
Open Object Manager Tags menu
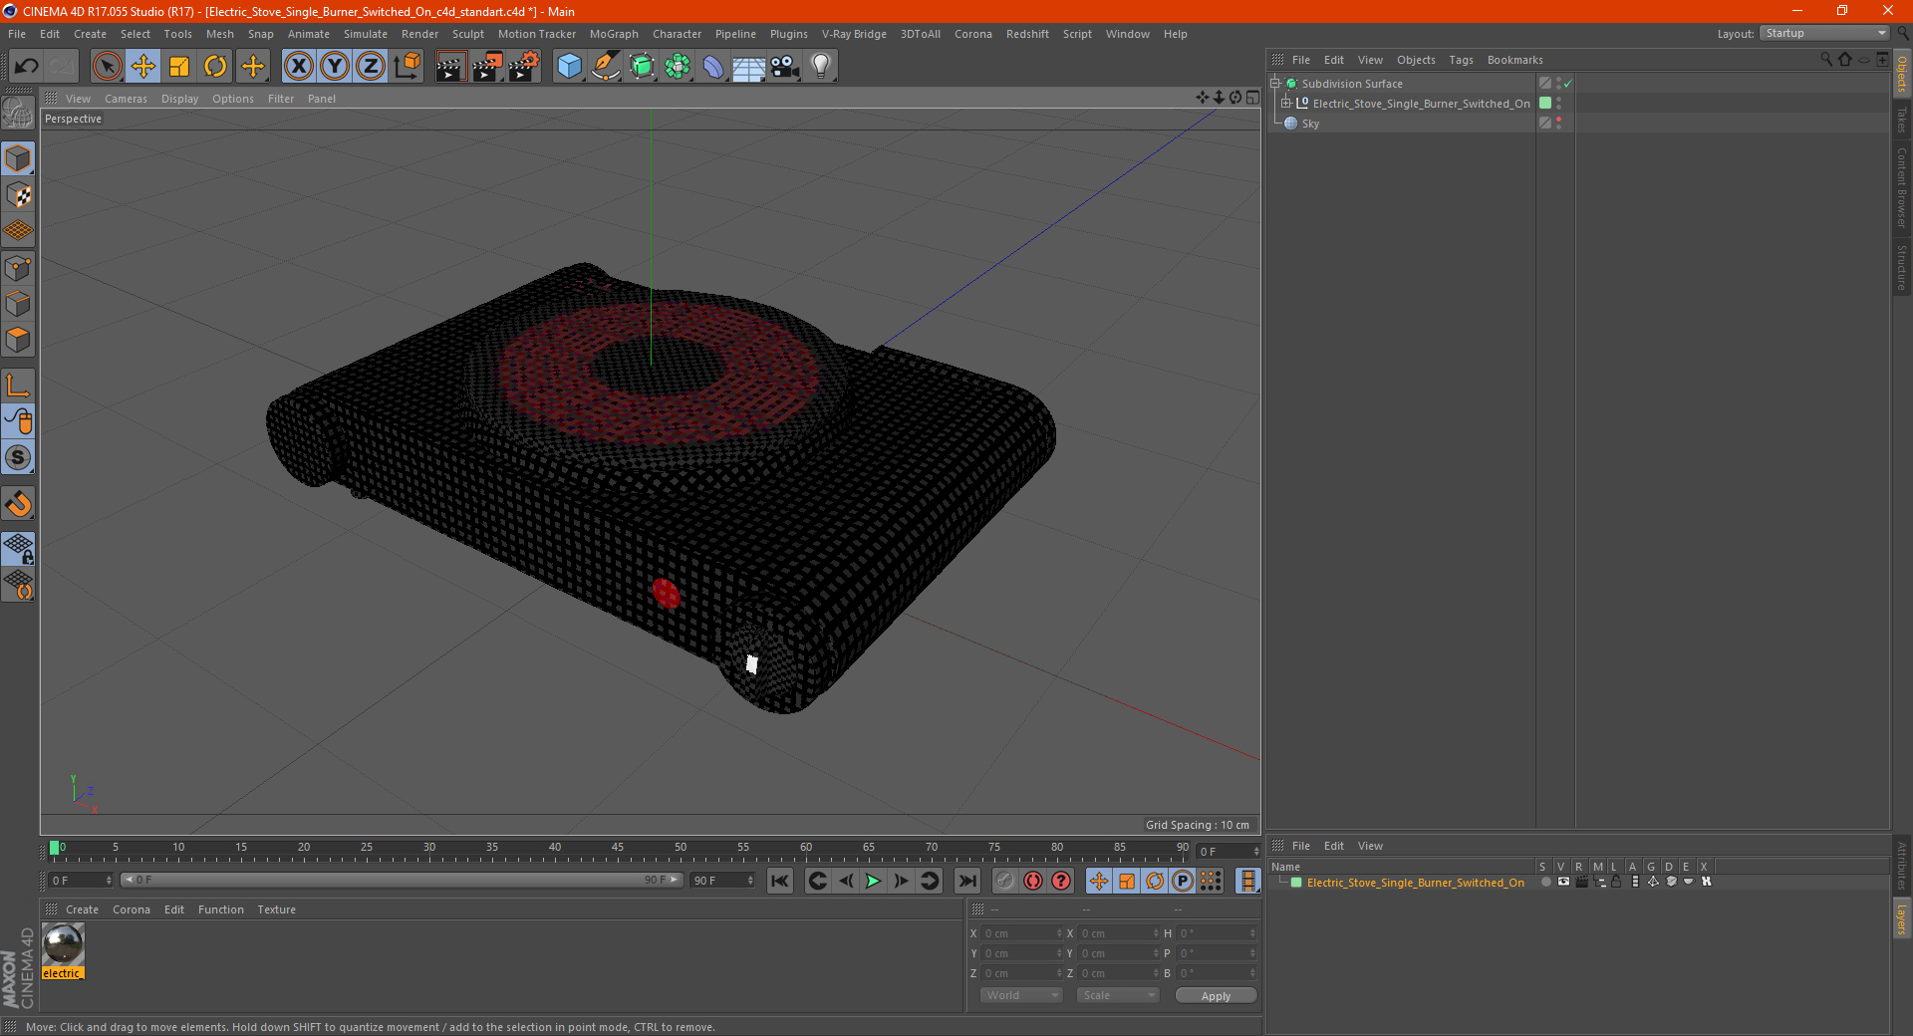point(1461,60)
